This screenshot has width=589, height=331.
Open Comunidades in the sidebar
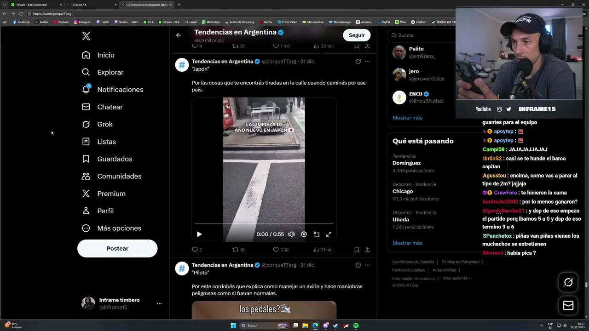coord(111,176)
